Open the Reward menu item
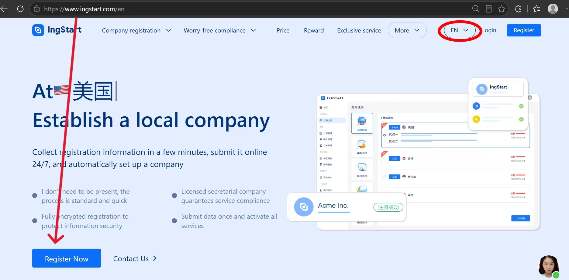This screenshot has width=569, height=280. pos(314,30)
